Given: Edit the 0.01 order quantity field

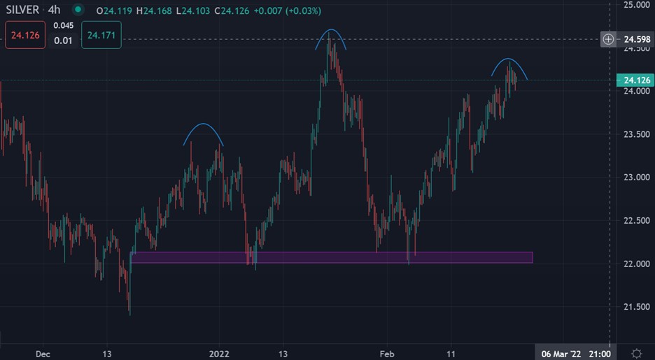Looking at the screenshot, I should click(x=63, y=41).
